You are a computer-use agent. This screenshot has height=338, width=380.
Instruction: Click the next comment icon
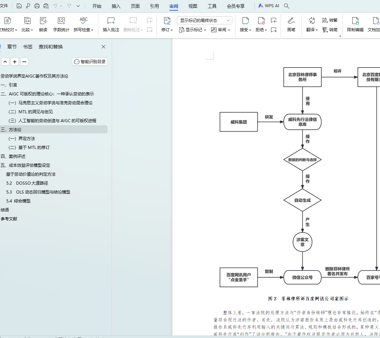click(x=150, y=30)
